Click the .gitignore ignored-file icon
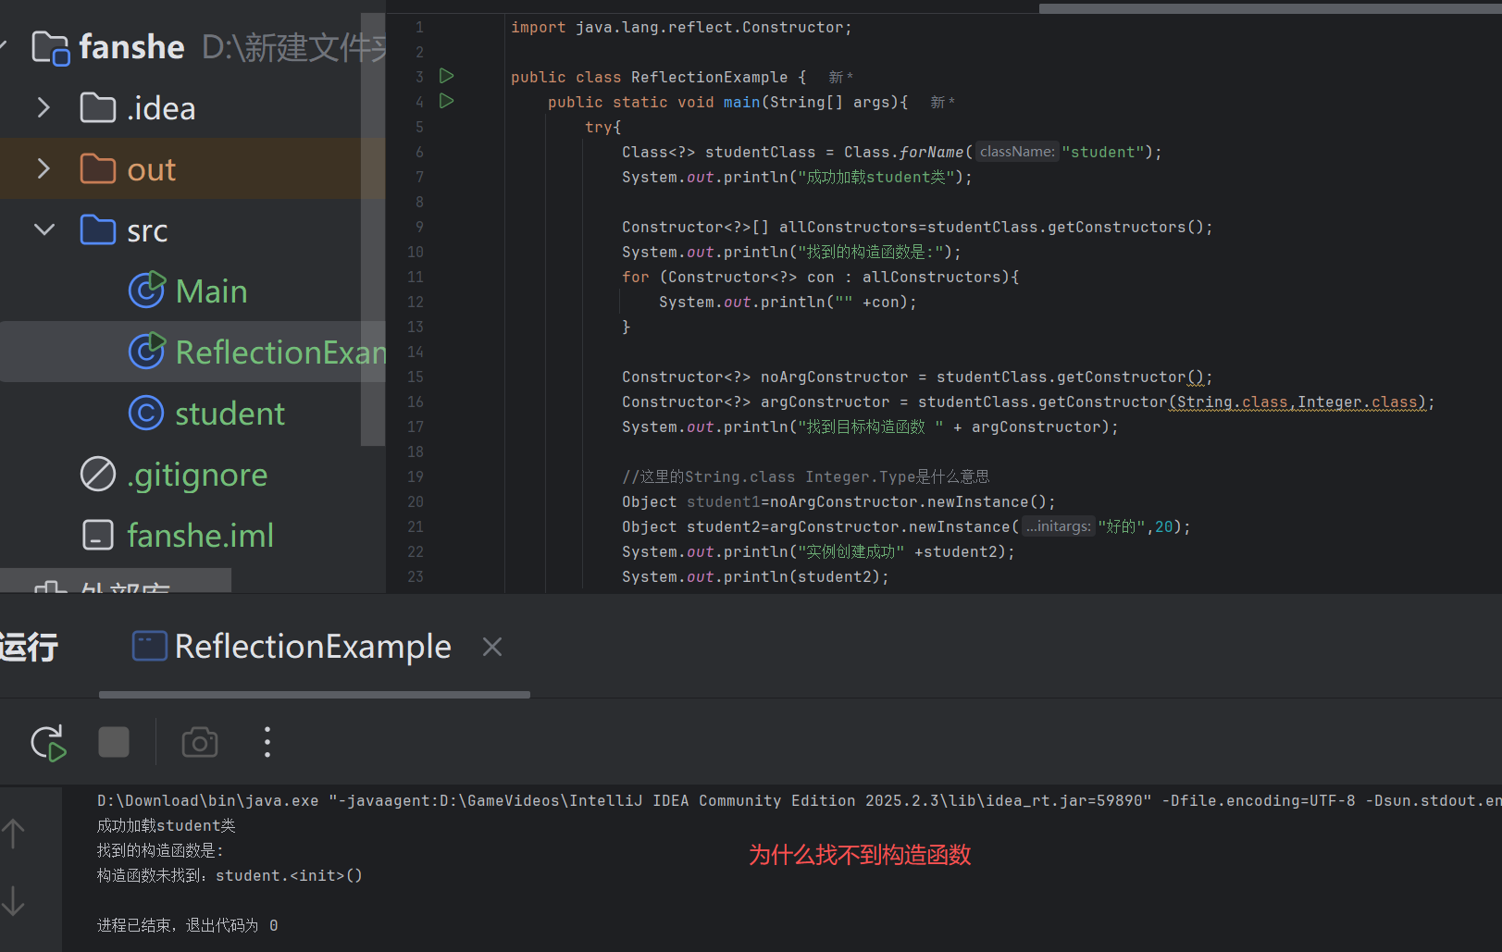This screenshot has height=952, width=1502. click(x=98, y=475)
